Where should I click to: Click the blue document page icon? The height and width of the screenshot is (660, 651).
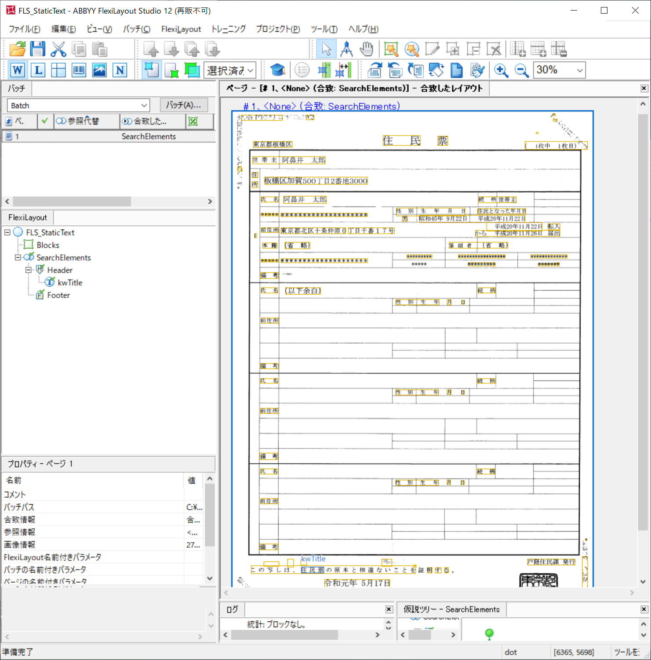click(457, 70)
